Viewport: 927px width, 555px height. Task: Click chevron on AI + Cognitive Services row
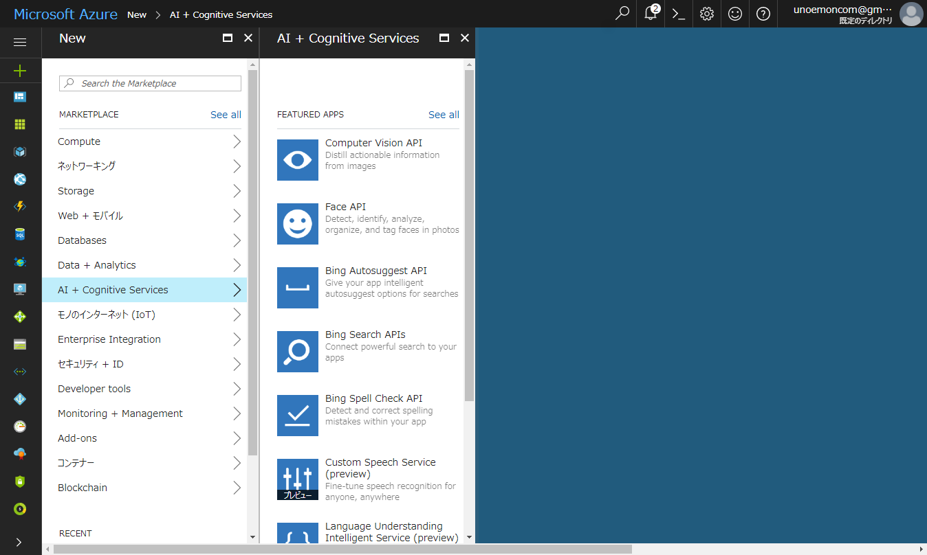[x=237, y=290]
